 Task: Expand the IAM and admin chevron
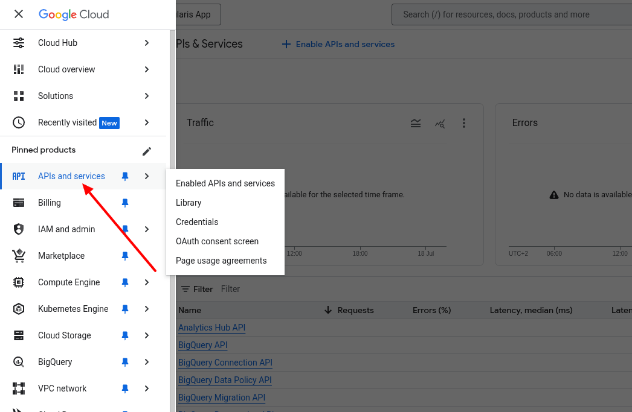pos(147,229)
